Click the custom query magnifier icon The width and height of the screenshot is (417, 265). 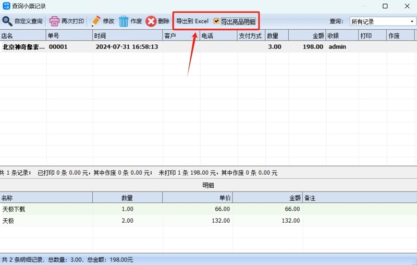[7, 21]
